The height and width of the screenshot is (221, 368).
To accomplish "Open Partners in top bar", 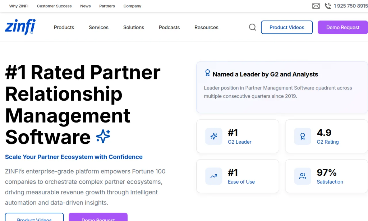I will click(x=107, y=6).
